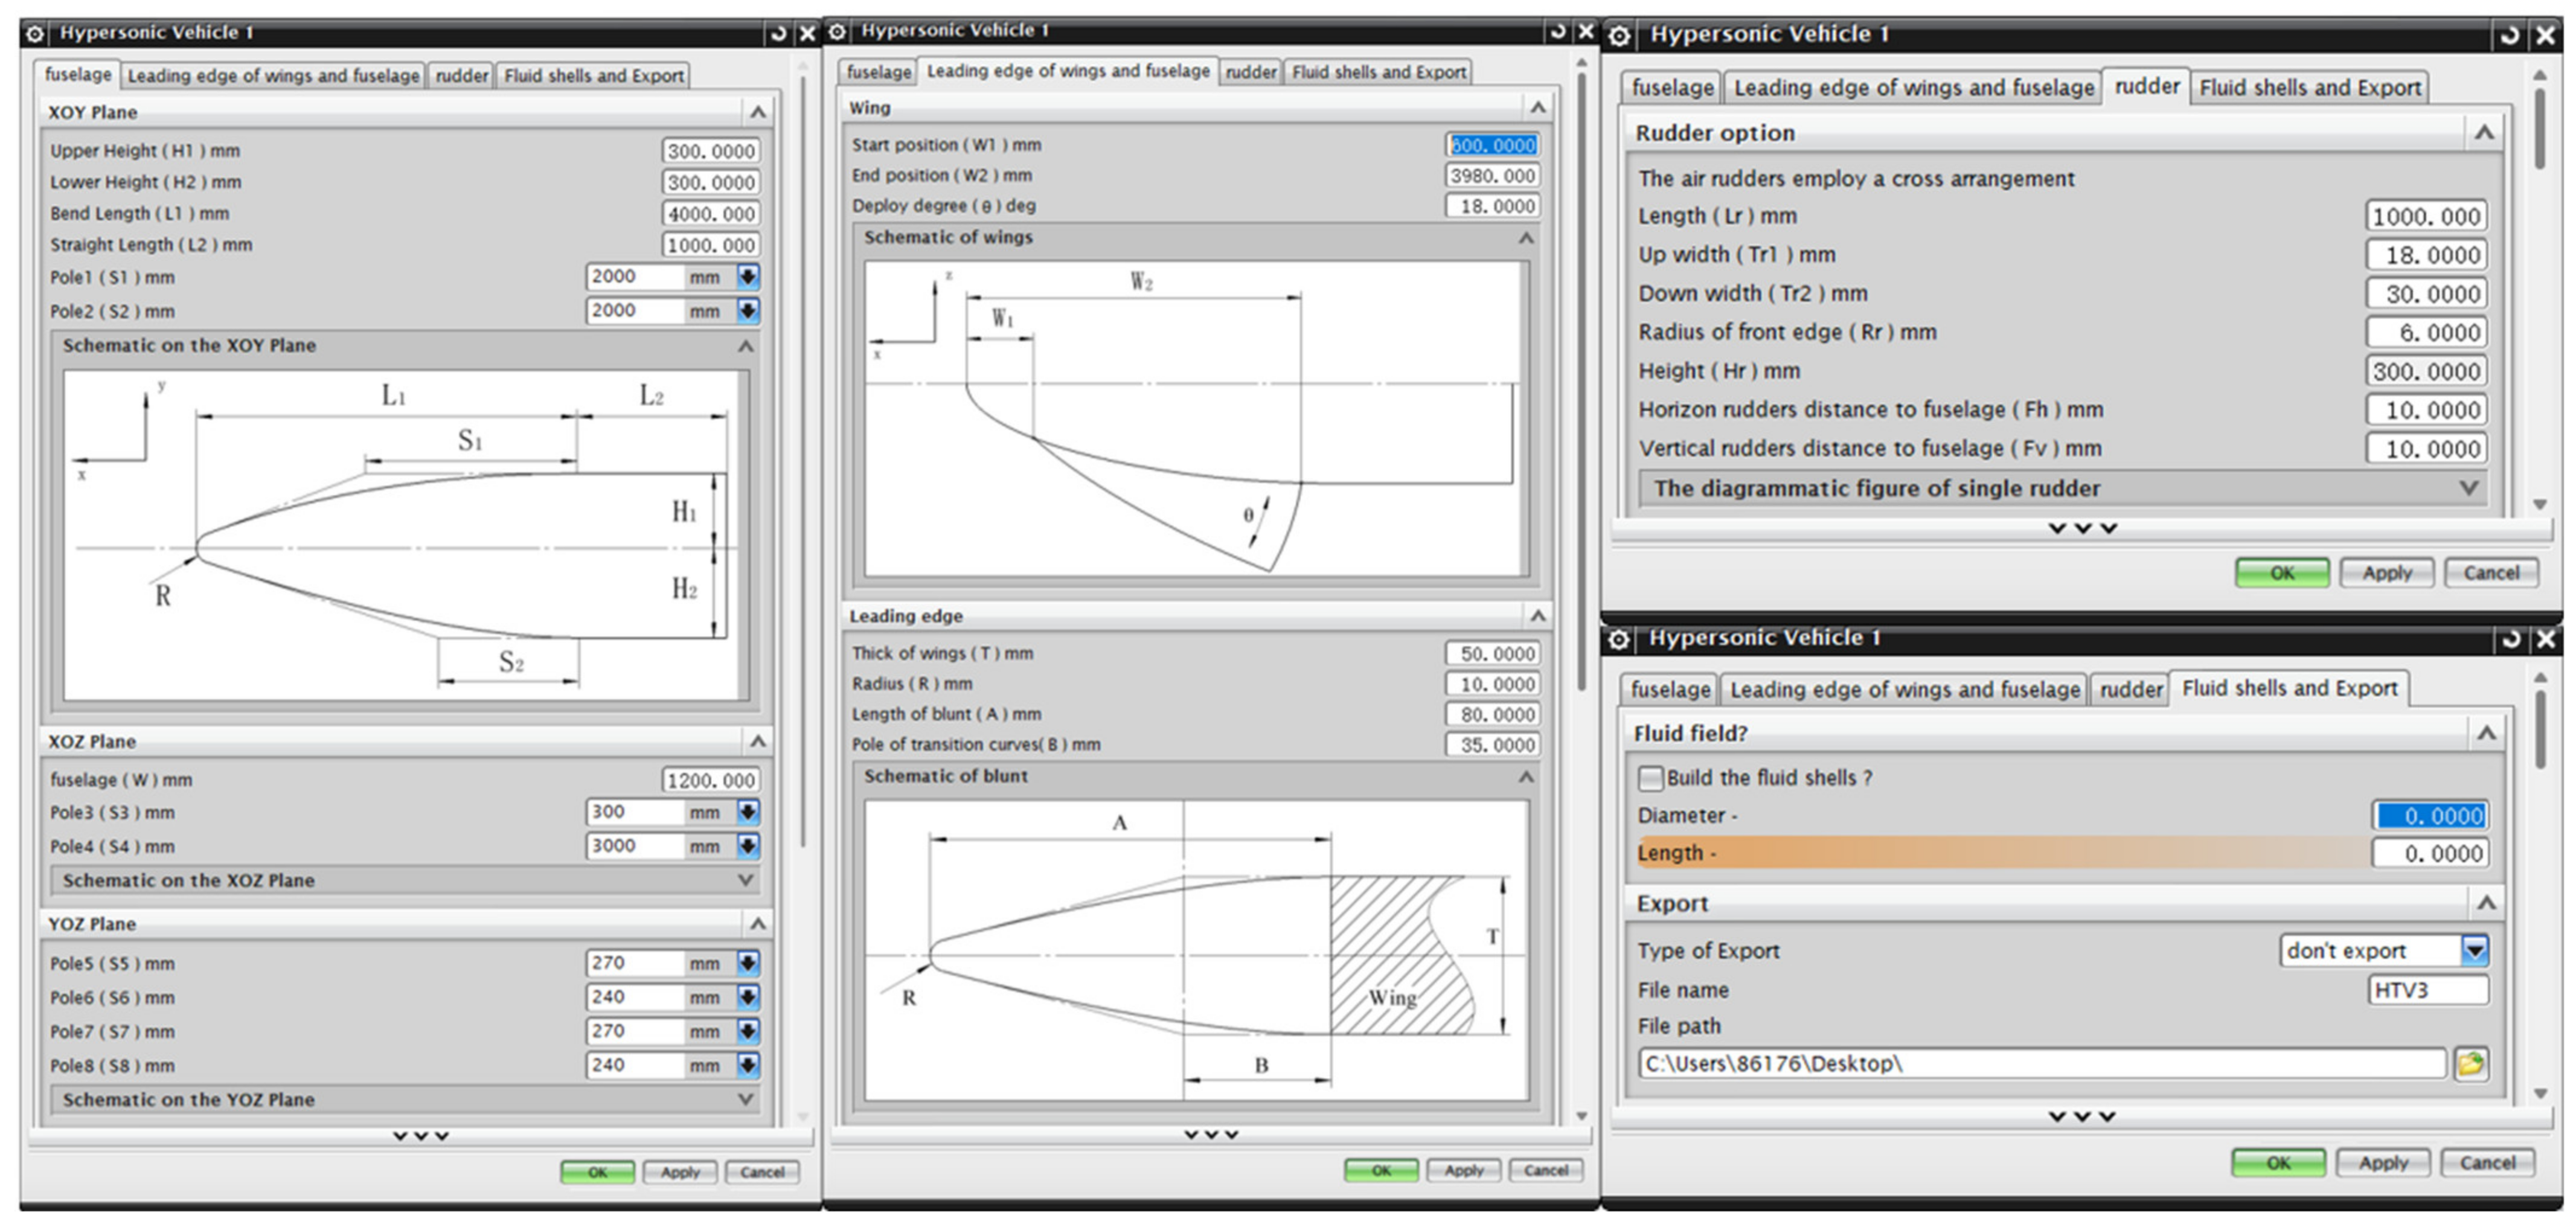
Task: Collapse the Schematic of wings section
Action: [x=1526, y=238]
